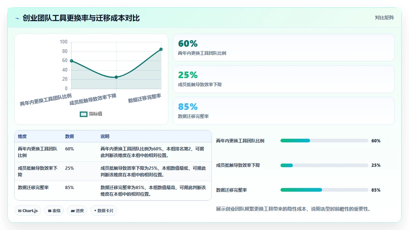Click the 25% value in table
The width and height of the screenshot is (409, 230).
69,168
